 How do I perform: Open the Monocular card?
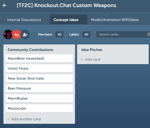click(39, 108)
